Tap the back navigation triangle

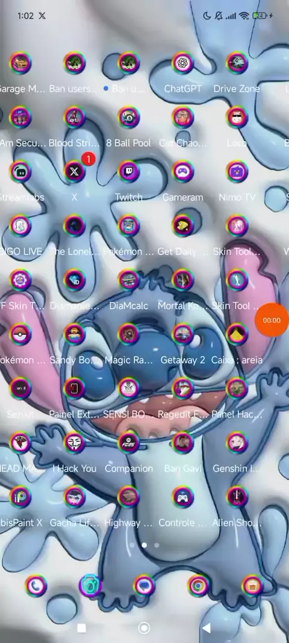pyautogui.click(x=207, y=628)
